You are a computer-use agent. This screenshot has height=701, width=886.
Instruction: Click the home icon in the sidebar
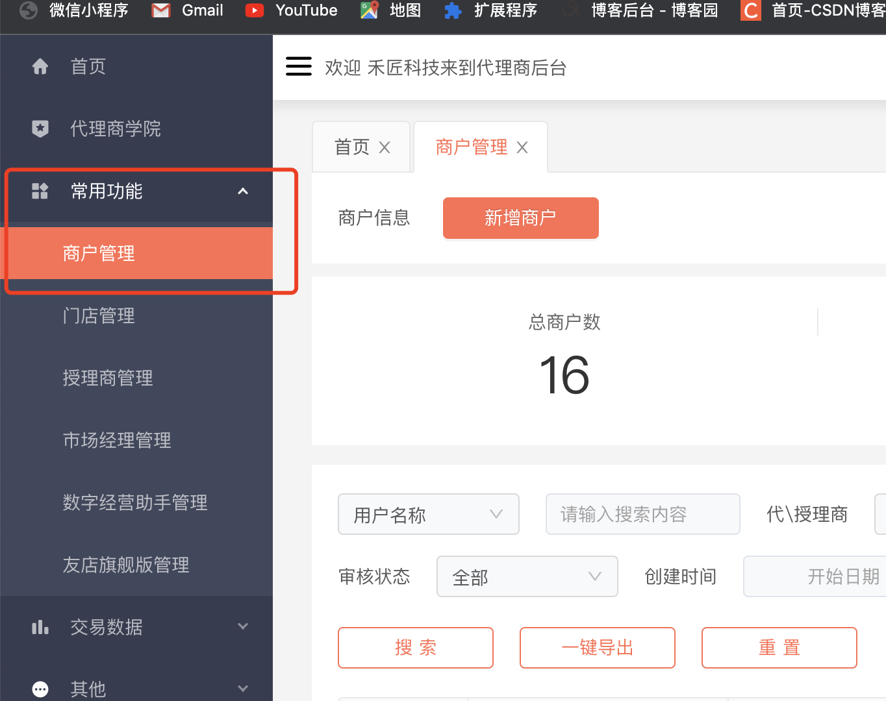(40, 66)
